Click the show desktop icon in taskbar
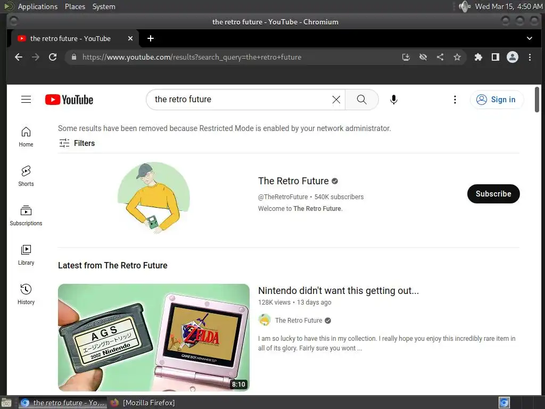The height and width of the screenshot is (409, 545). (x=6, y=403)
